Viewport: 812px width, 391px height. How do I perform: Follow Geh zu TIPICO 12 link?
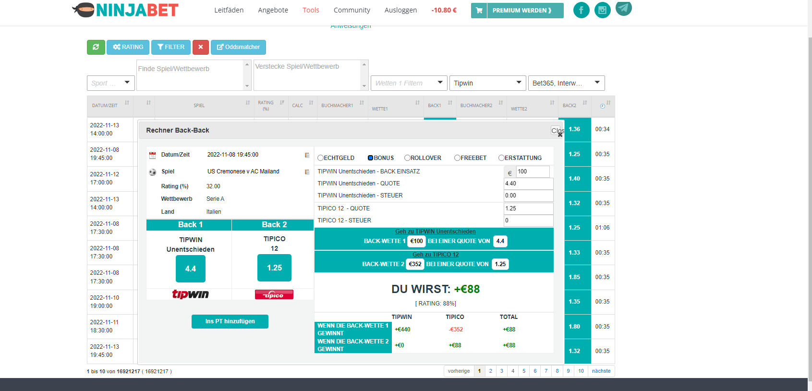(x=436, y=255)
